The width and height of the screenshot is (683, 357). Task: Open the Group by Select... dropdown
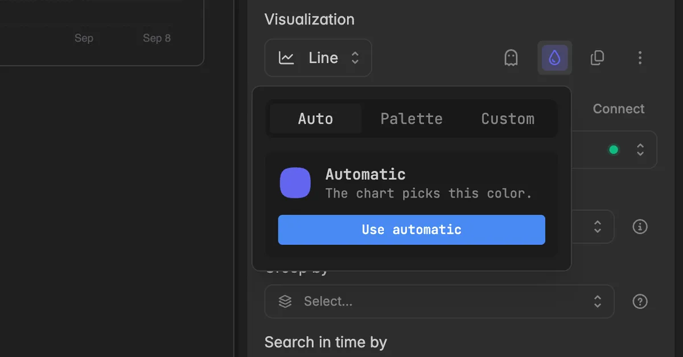439,301
